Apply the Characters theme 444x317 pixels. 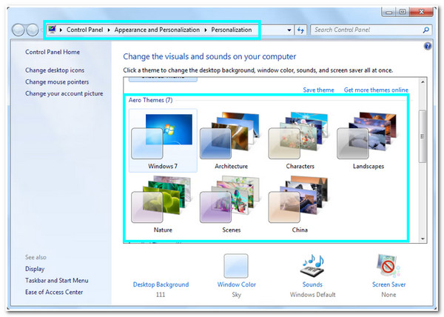click(x=300, y=141)
